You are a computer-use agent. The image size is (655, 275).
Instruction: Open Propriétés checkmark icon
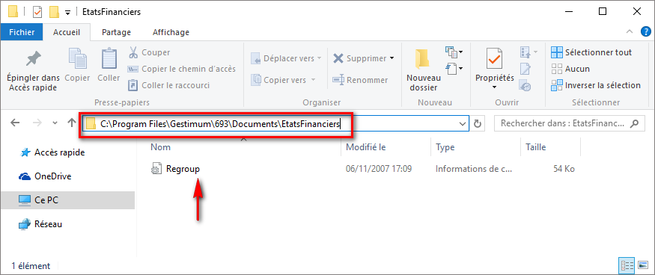coord(495,58)
